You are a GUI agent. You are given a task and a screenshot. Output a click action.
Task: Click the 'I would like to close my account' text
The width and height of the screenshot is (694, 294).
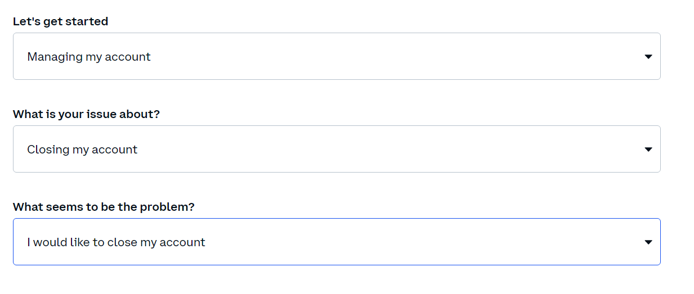tap(116, 242)
